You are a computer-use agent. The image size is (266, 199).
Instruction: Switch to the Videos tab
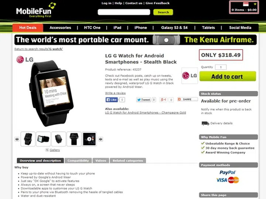101,161
